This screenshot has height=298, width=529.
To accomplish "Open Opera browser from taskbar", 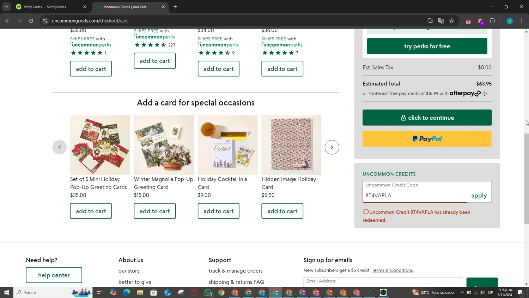I will (x=194, y=292).
